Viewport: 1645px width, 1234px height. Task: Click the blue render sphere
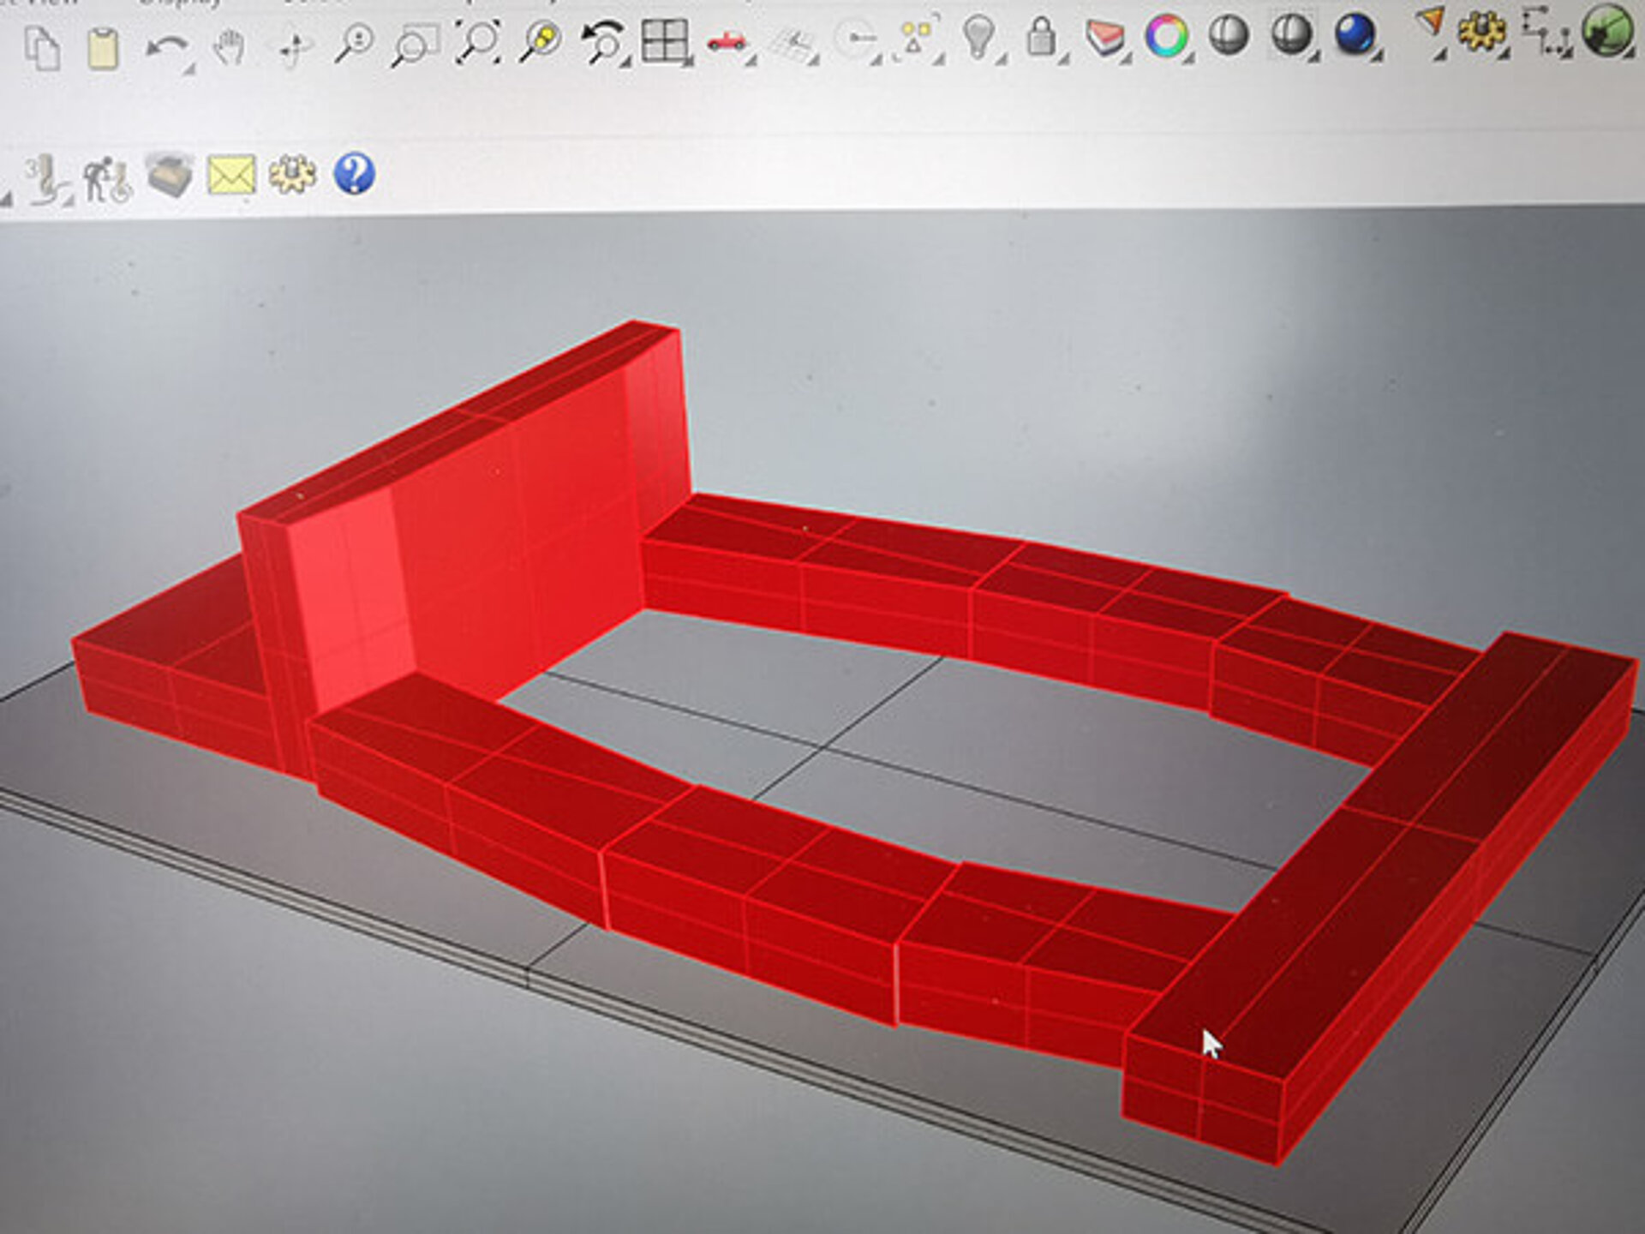coord(1355,35)
